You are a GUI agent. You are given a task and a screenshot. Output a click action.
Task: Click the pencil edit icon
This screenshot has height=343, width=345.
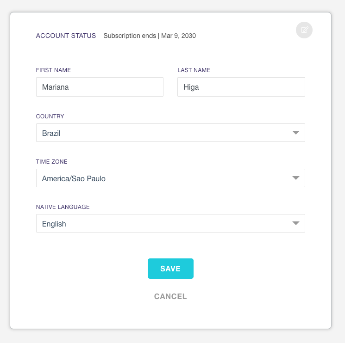304,30
